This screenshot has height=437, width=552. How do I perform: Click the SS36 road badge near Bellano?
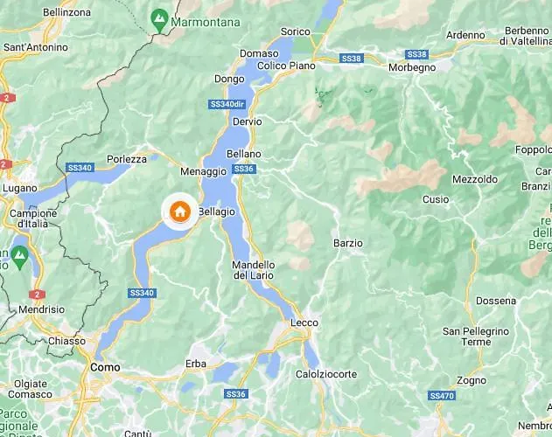click(x=244, y=169)
